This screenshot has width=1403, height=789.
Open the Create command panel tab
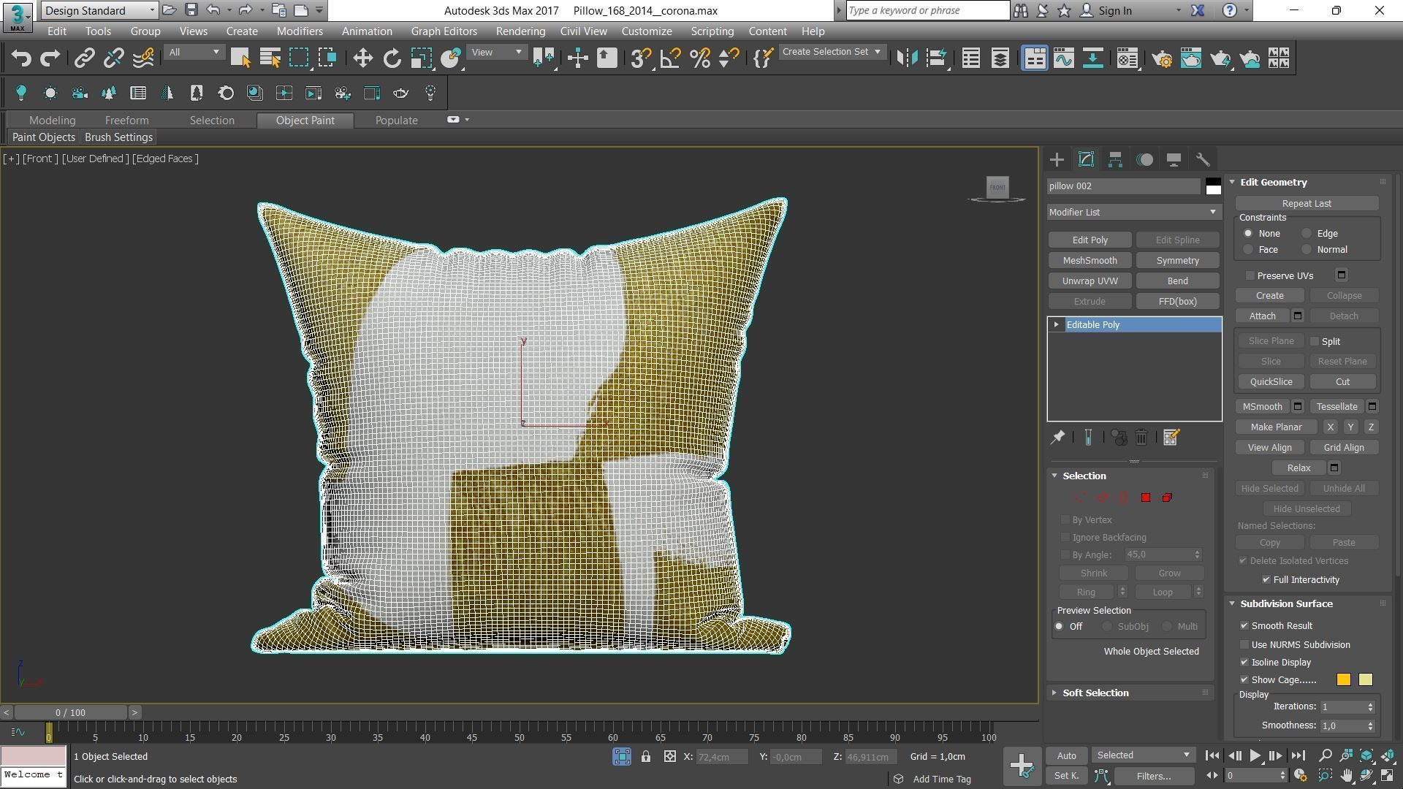coord(1057,159)
